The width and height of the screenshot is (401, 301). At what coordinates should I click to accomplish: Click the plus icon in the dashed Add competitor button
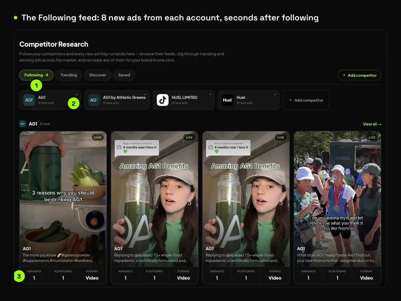[344, 75]
